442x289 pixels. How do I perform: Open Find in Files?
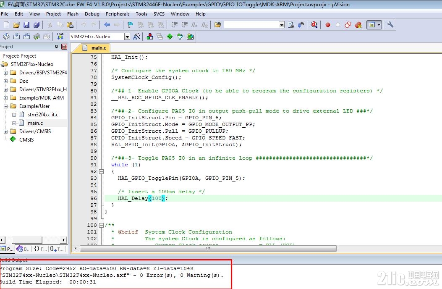(x=217, y=25)
